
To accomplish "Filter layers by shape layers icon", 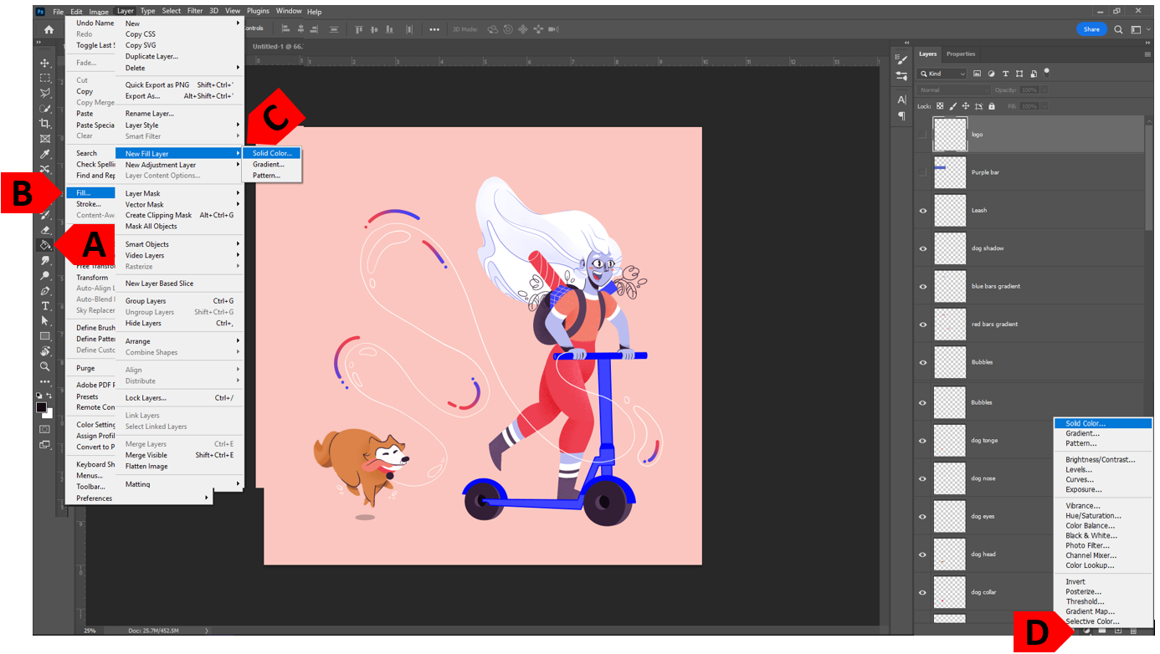I will click(x=1020, y=74).
